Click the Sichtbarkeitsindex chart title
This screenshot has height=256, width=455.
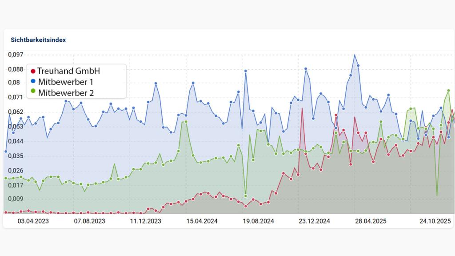click(38, 40)
